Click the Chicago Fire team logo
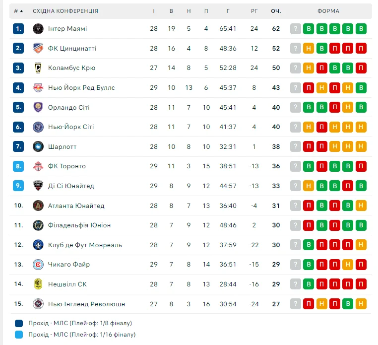This screenshot has height=345, width=378. 38,265
